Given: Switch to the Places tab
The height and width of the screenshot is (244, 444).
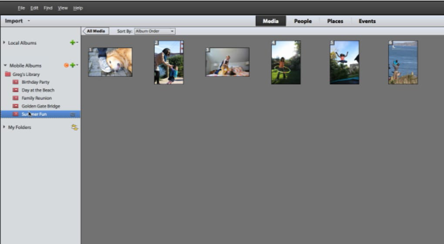Looking at the screenshot, I should click(335, 21).
